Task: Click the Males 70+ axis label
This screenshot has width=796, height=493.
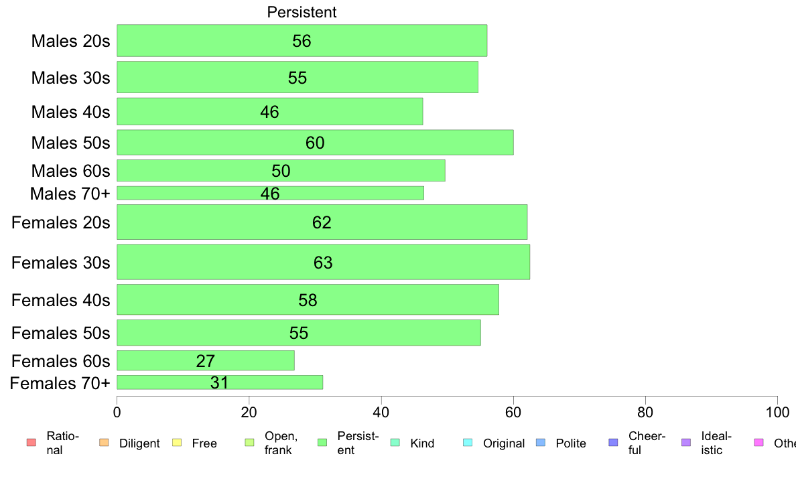Action: coord(70,194)
